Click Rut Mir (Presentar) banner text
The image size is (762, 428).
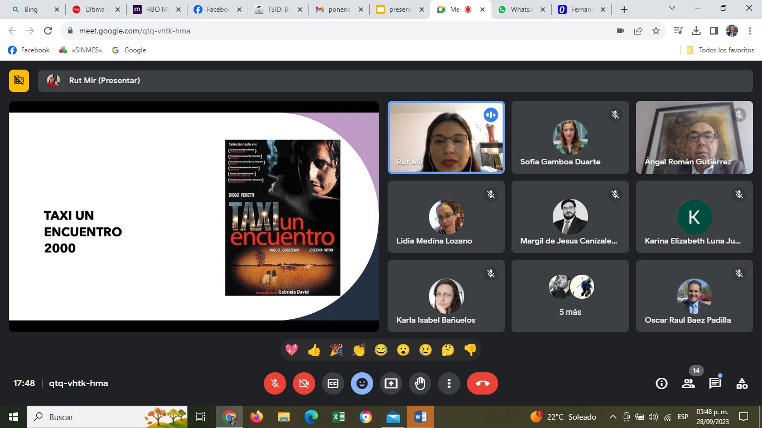[104, 80]
